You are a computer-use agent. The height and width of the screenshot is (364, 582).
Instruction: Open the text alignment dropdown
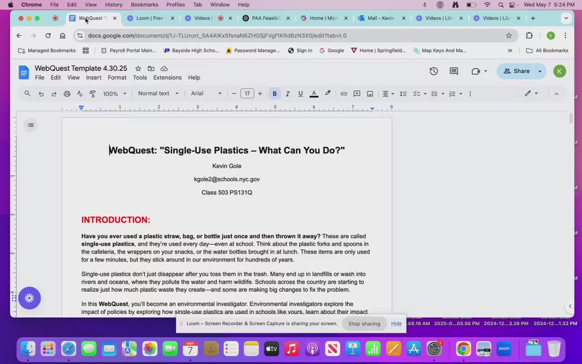tap(388, 94)
